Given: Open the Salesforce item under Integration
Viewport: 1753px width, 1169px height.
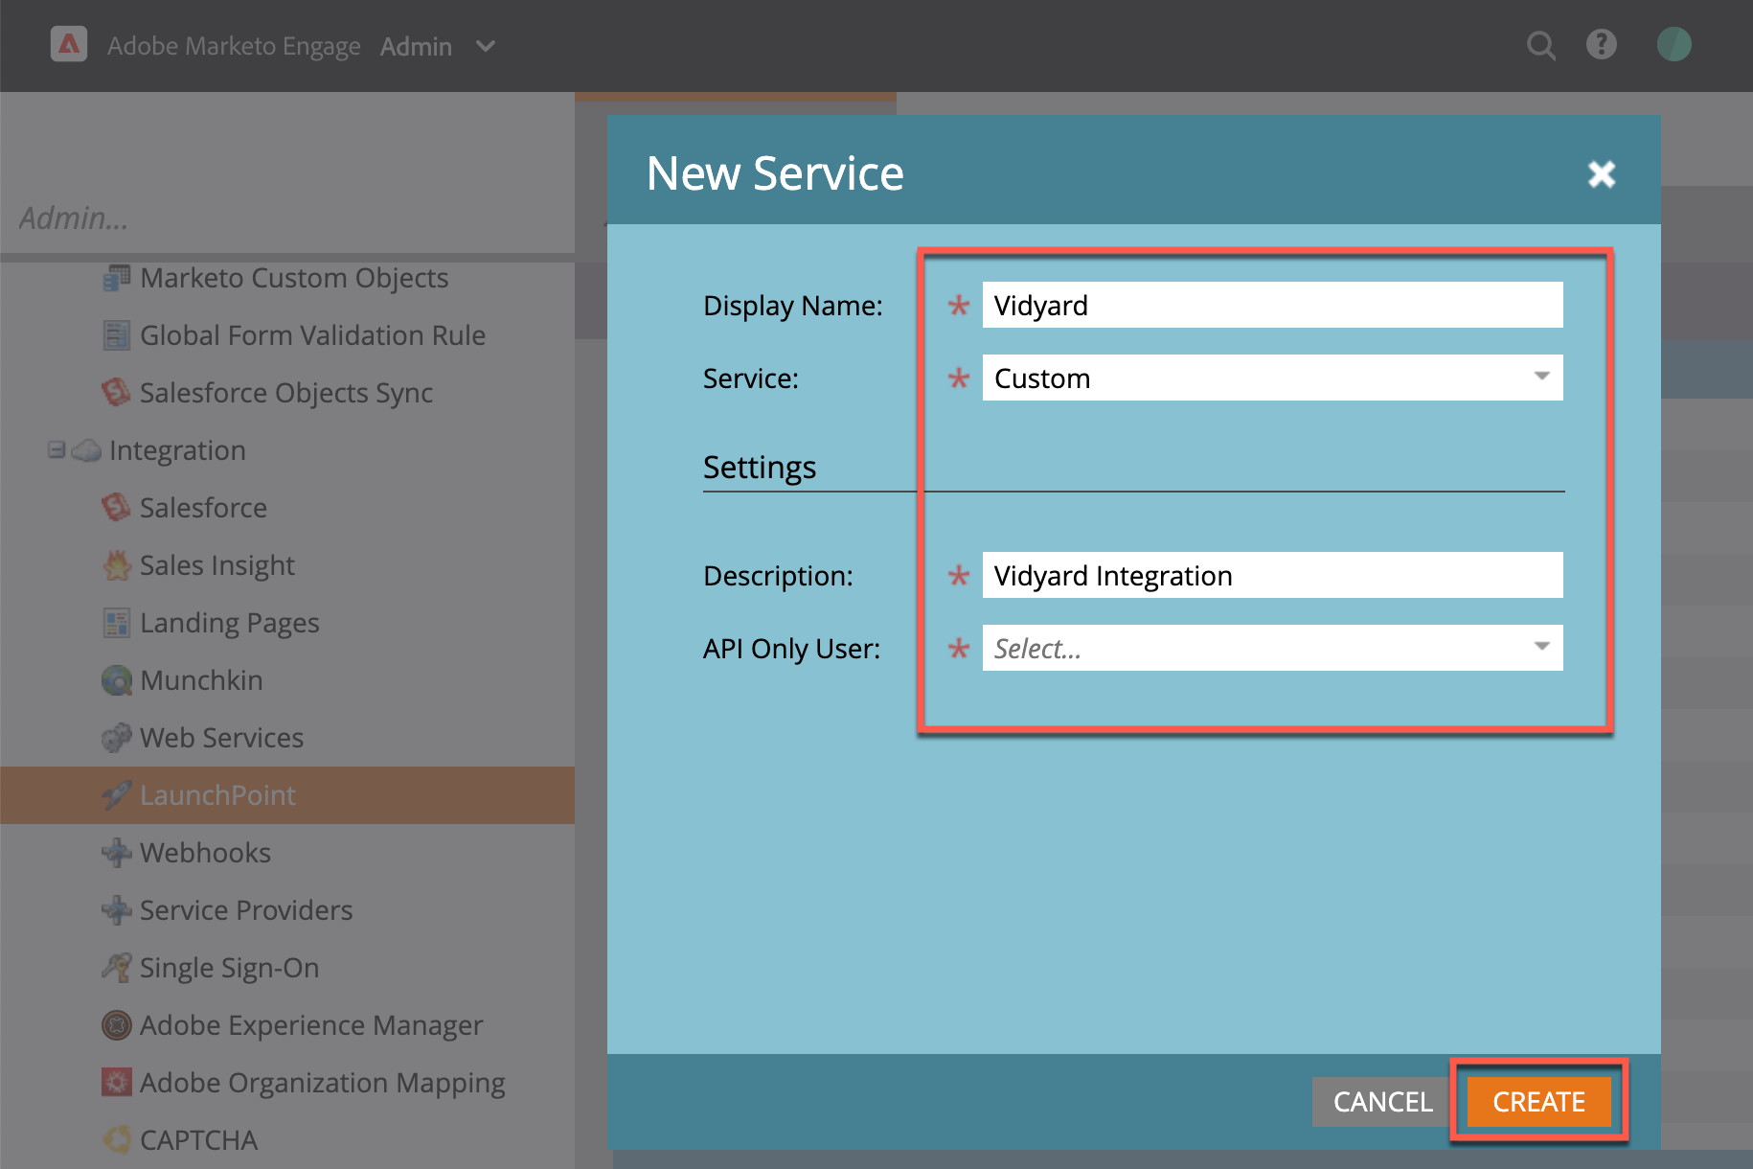Looking at the screenshot, I should click(203, 508).
